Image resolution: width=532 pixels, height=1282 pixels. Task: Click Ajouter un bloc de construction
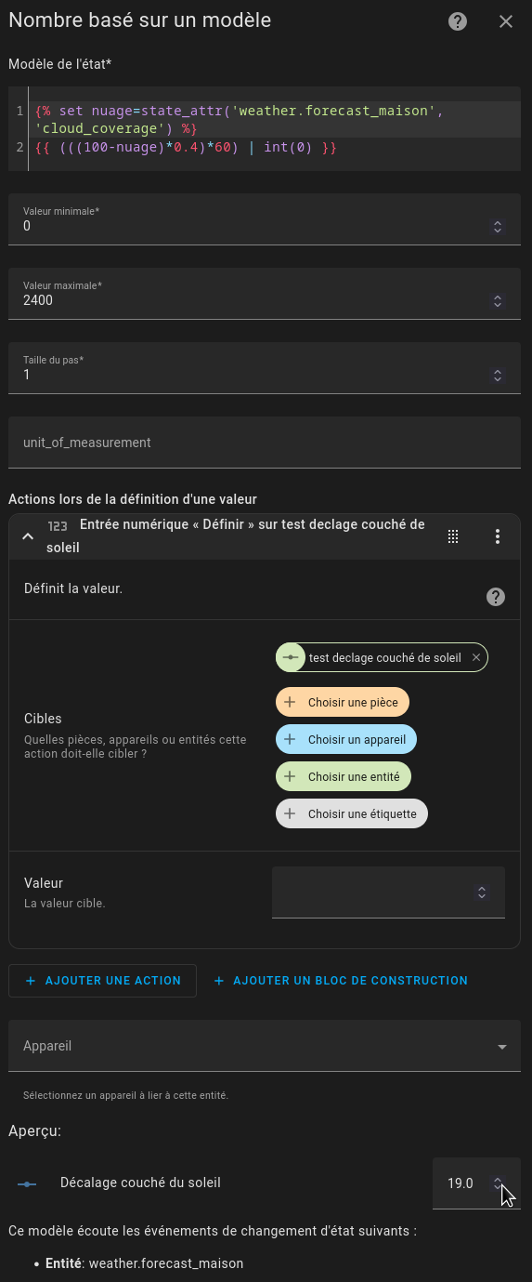(340, 981)
